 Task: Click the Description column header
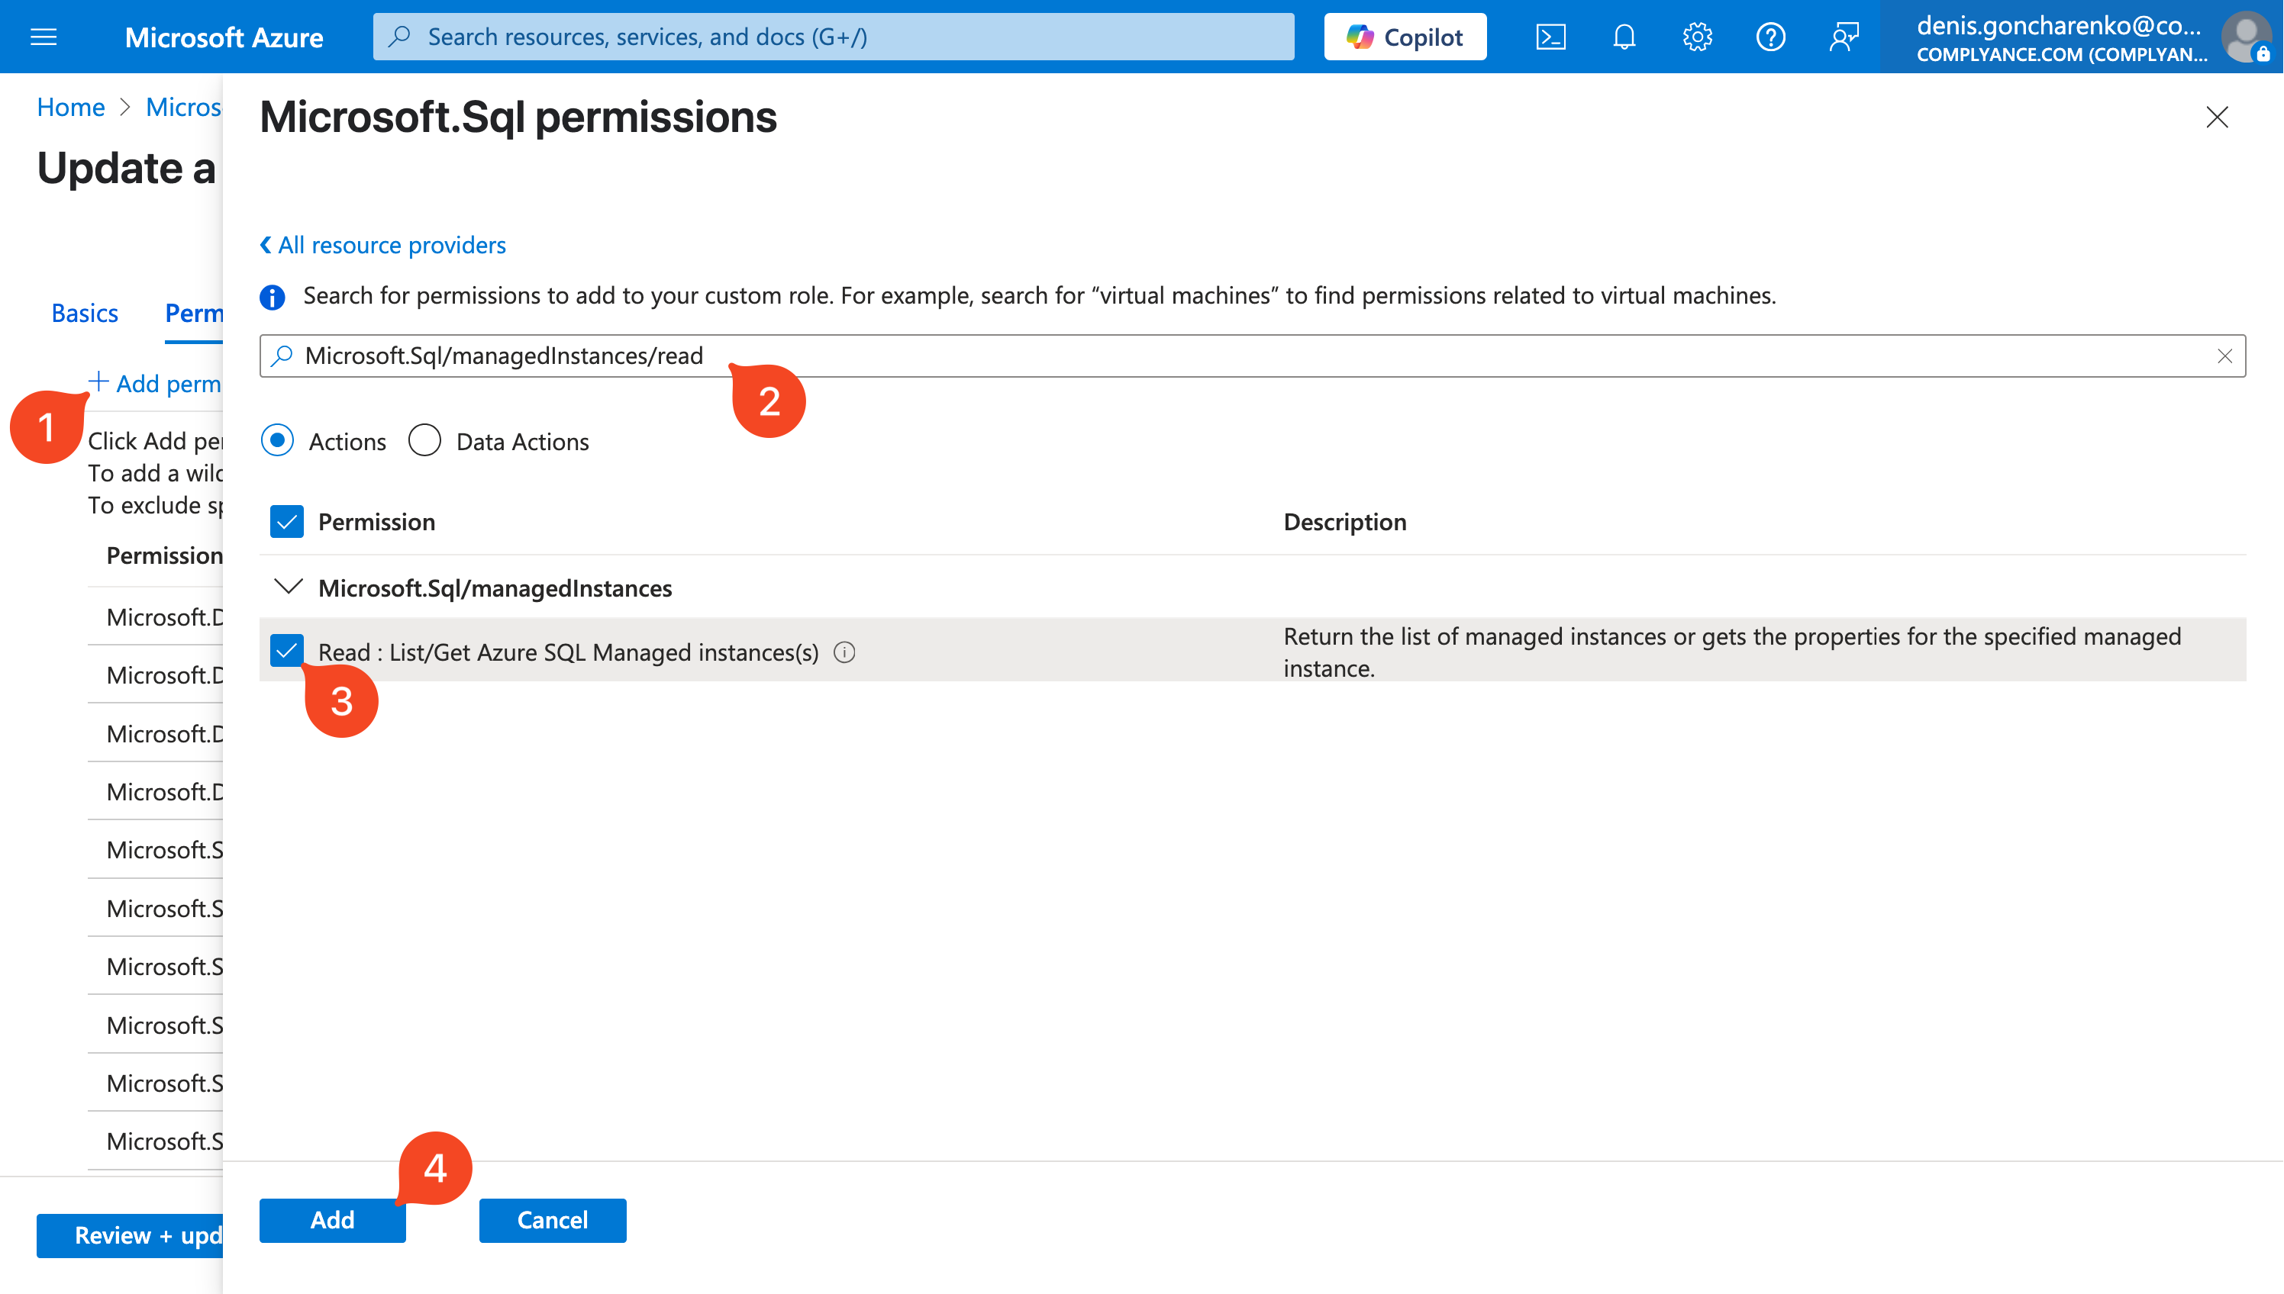pyautogui.click(x=1344, y=522)
